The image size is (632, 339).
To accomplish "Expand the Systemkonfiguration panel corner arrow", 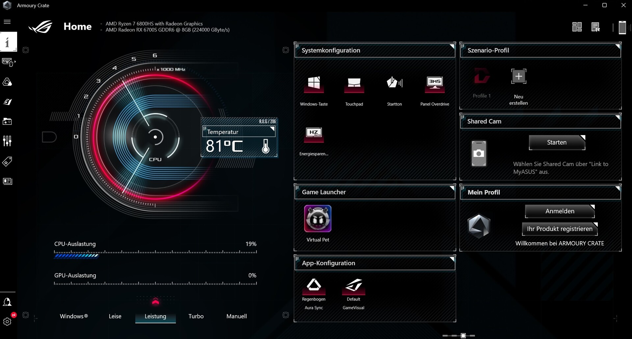I will point(452,46).
